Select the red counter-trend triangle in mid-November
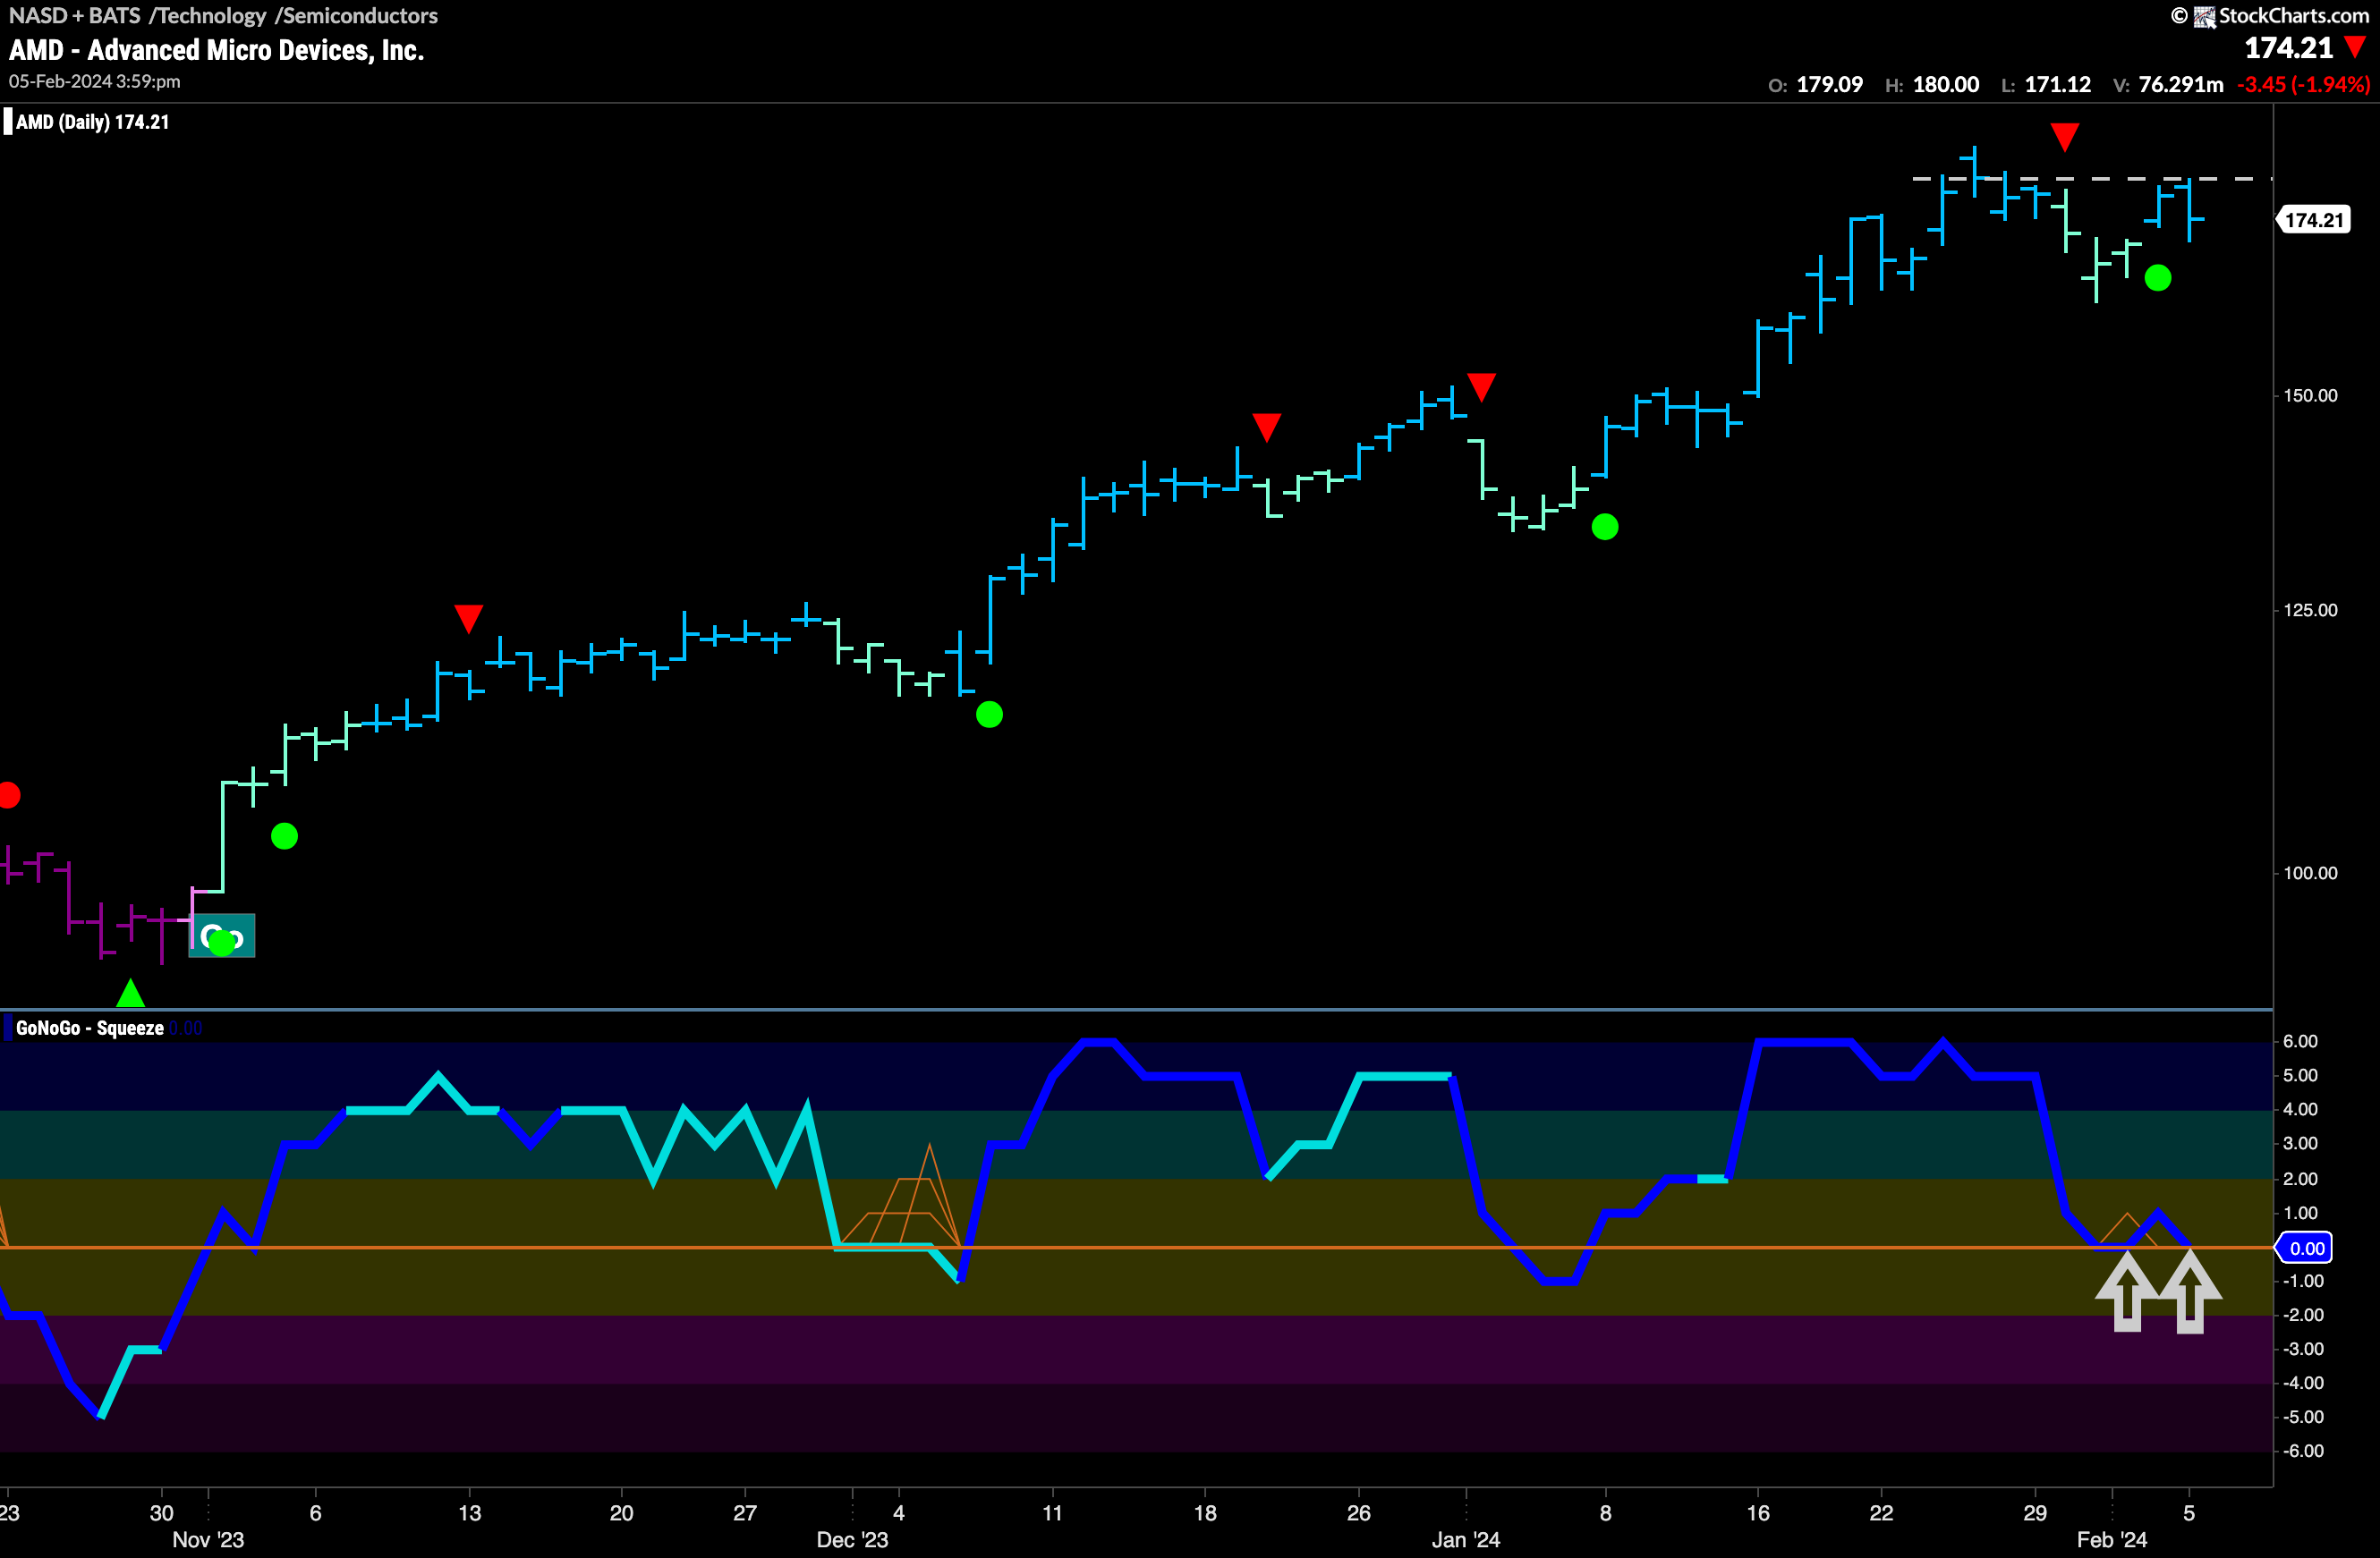The width and height of the screenshot is (2380, 1558). point(468,618)
